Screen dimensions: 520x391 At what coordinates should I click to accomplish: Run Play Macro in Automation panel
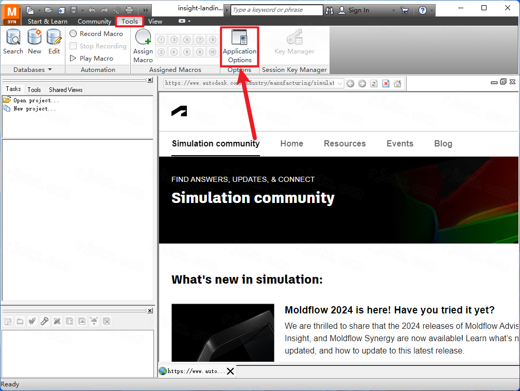92,58
